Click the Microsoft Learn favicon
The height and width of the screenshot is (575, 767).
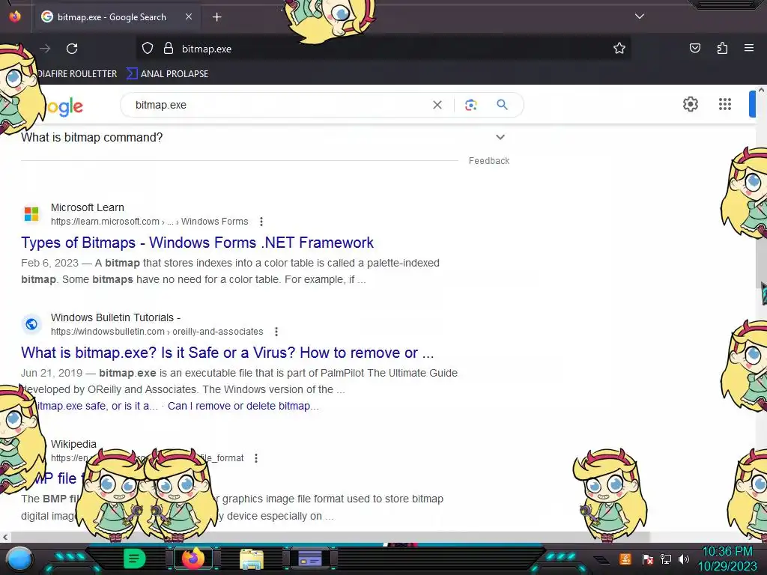[x=31, y=213]
